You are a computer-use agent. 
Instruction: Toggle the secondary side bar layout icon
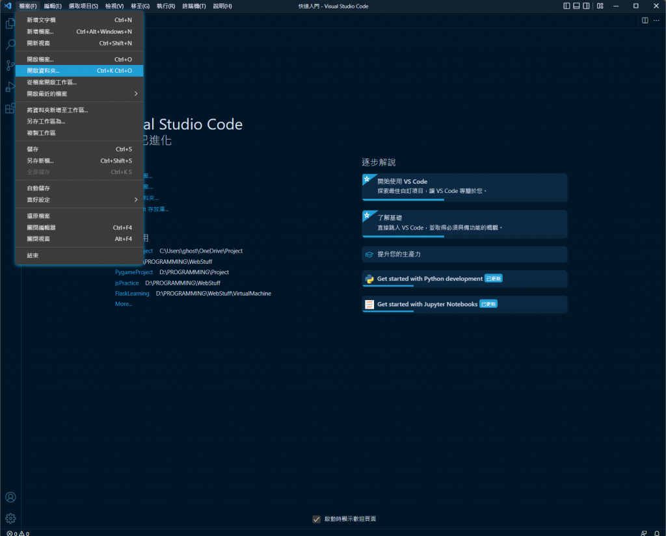click(586, 6)
